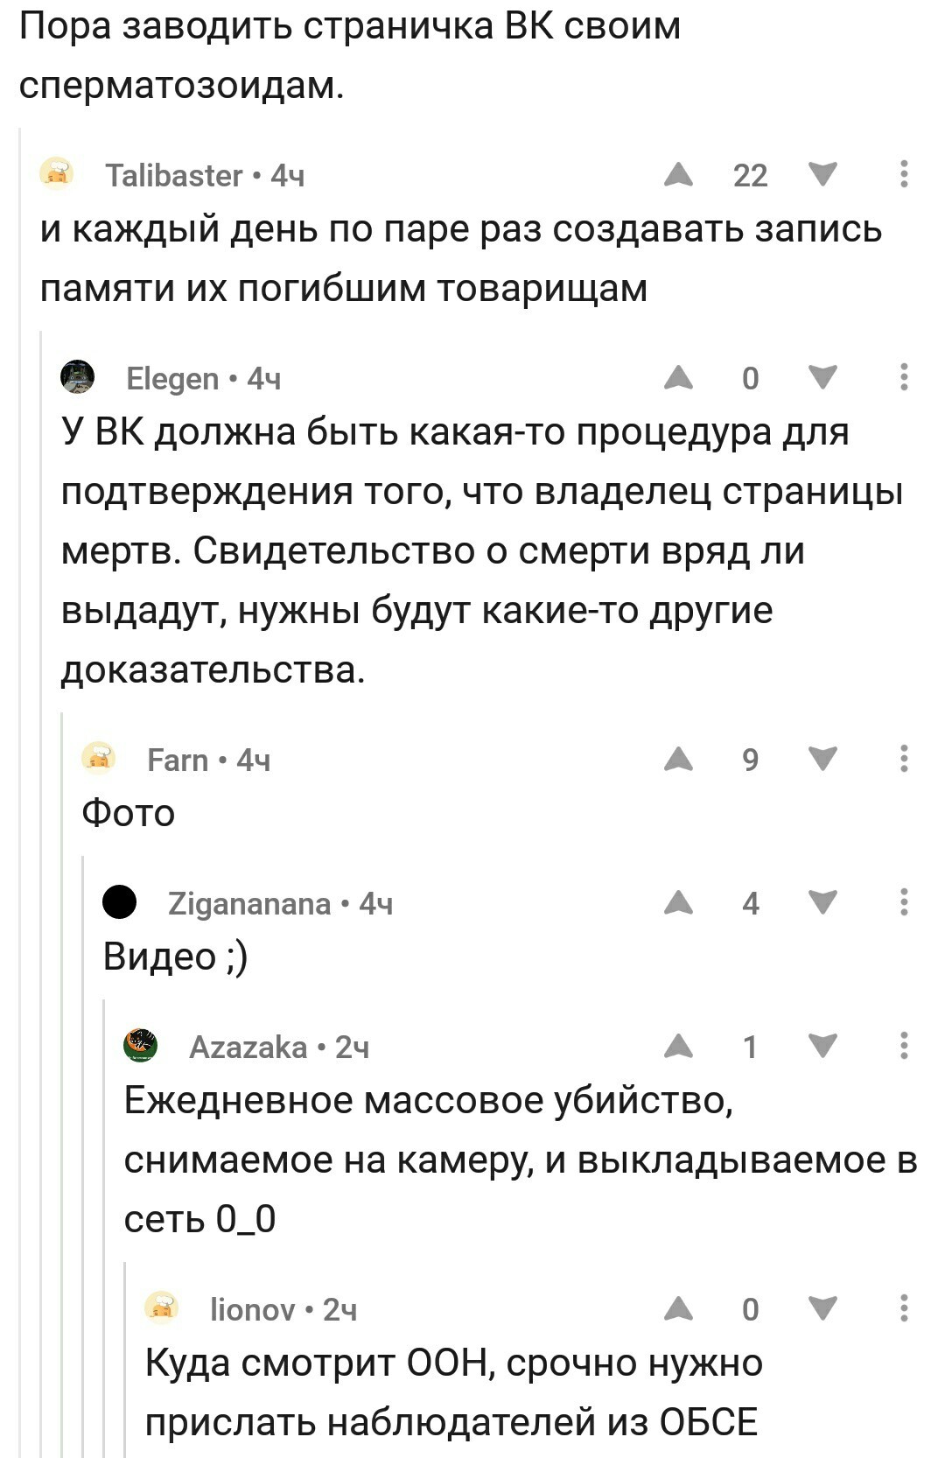Open kebab menu on lionov's comment

click(x=904, y=1308)
